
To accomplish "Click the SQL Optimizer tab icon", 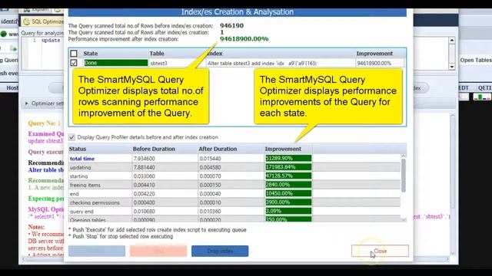I will coord(27,21).
